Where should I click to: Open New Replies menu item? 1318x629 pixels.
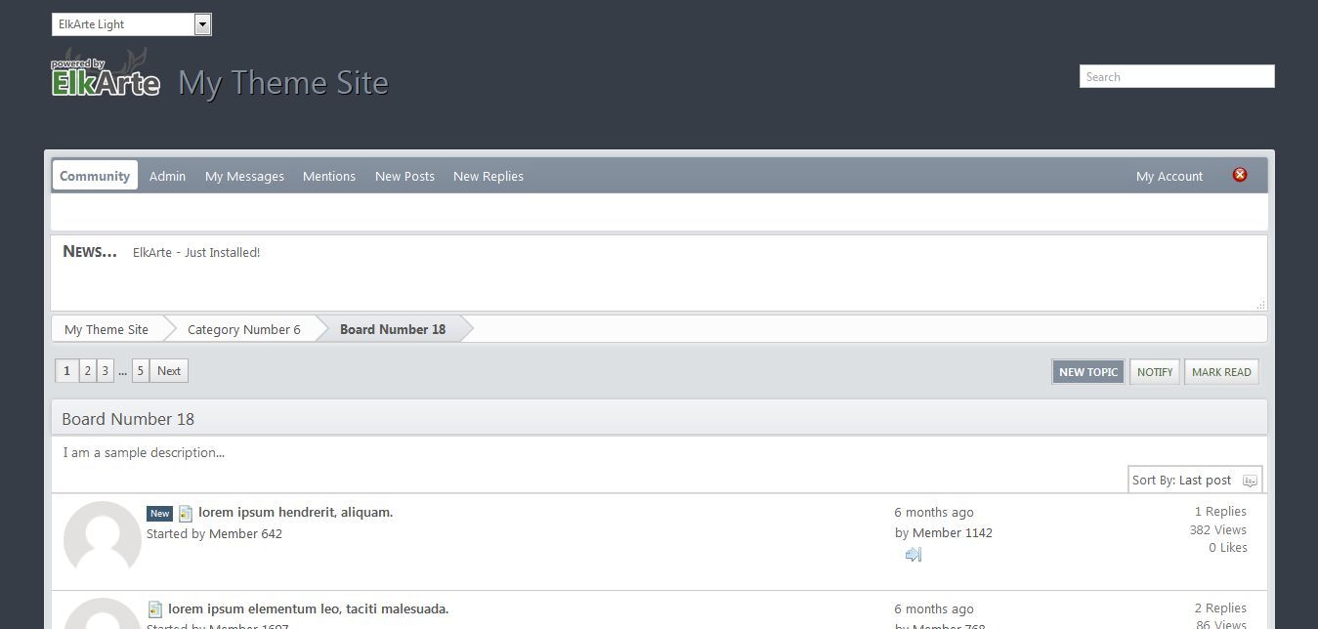click(x=489, y=176)
